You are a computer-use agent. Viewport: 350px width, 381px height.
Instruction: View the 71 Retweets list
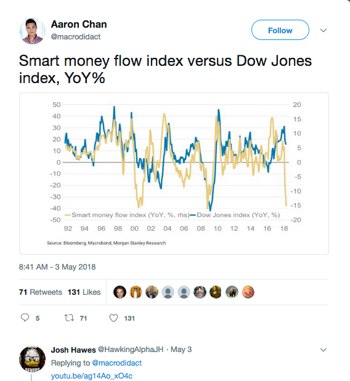coord(41,292)
